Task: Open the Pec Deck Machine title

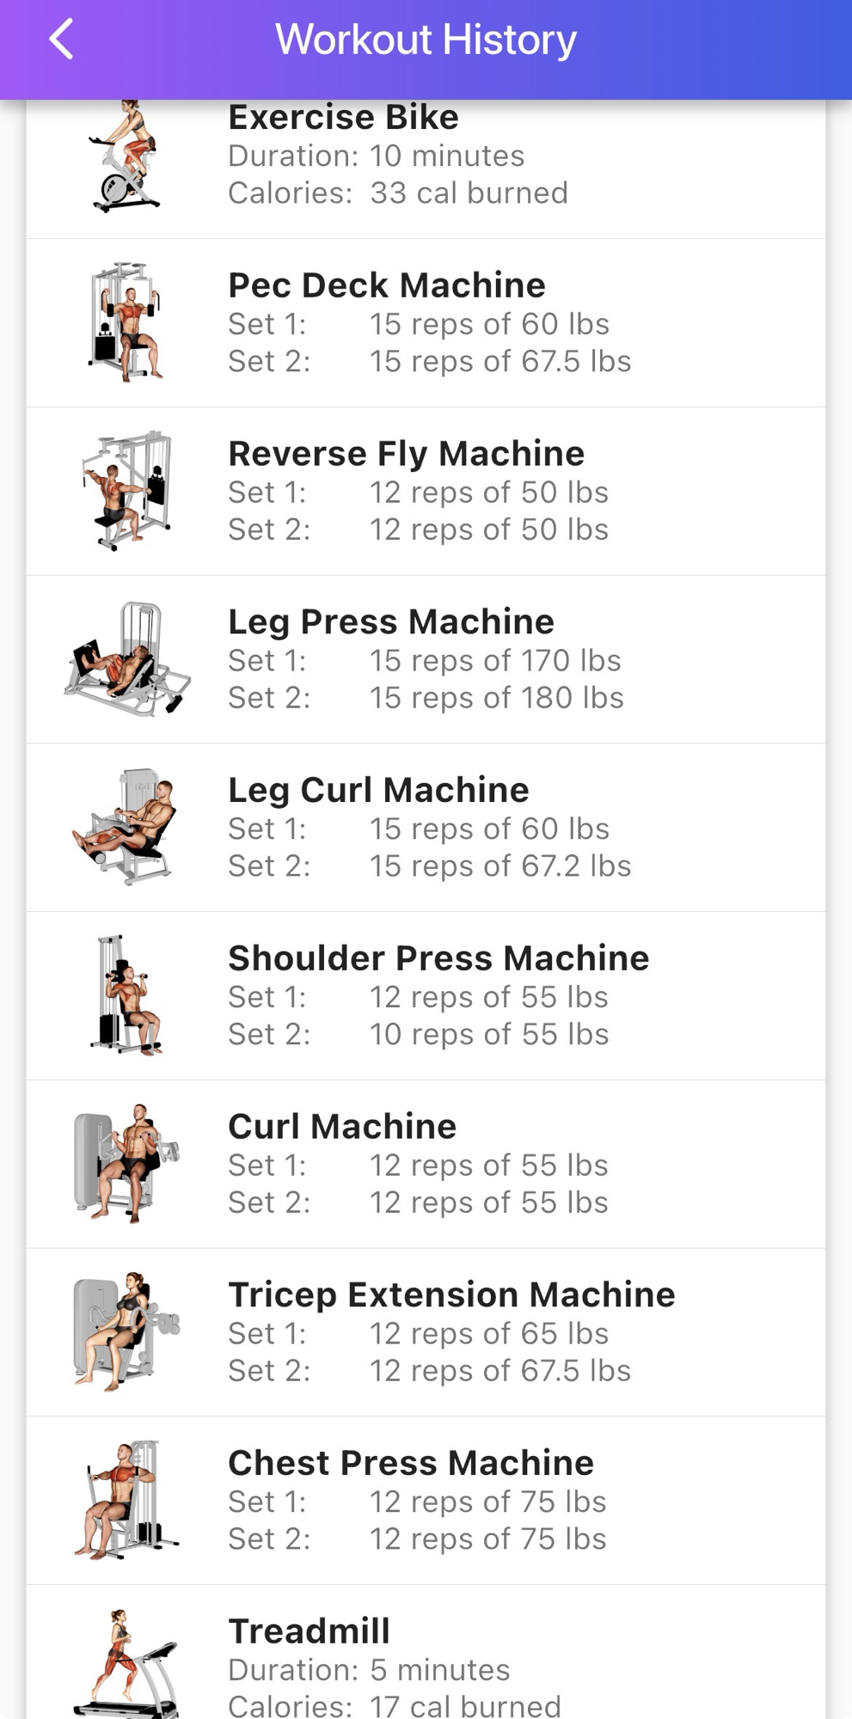Action: coord(387,285)
